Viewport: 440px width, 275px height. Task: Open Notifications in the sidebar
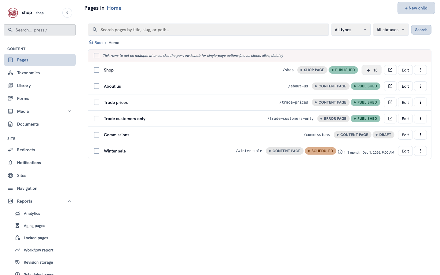tap(40, 163)
